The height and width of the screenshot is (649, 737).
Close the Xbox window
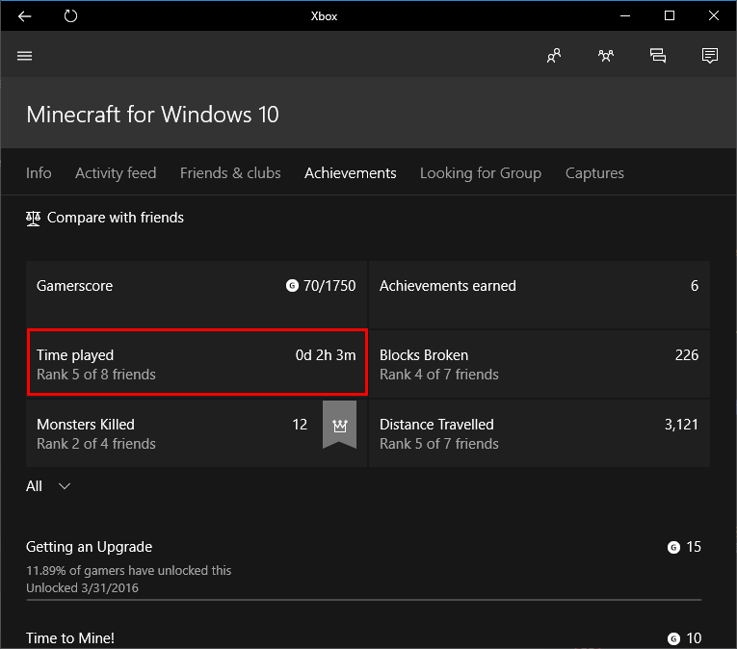[714, 16]
